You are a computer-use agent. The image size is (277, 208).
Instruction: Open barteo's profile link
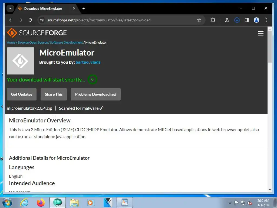[x=82, y=62]
